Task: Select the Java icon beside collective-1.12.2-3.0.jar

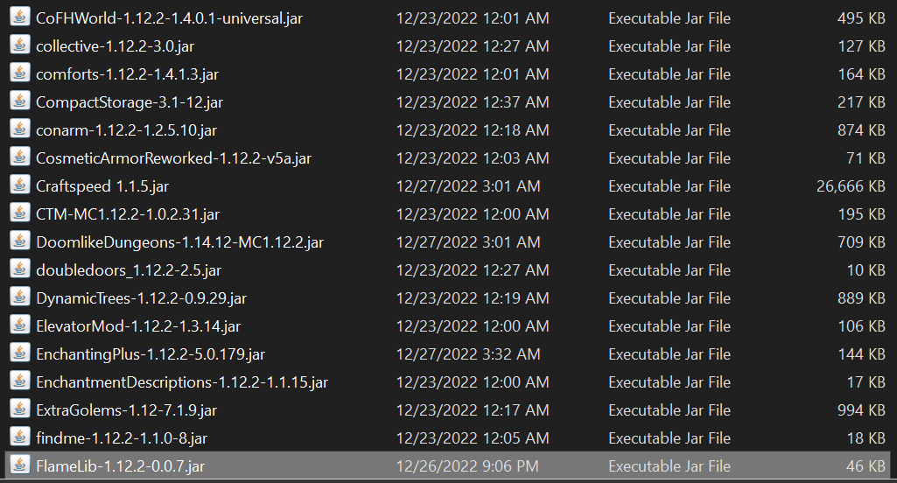Action: [x=20, y=45]
